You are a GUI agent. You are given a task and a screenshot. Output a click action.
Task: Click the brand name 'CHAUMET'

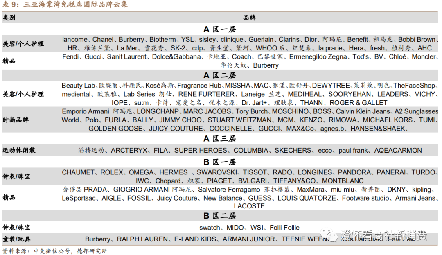point(78,172)
